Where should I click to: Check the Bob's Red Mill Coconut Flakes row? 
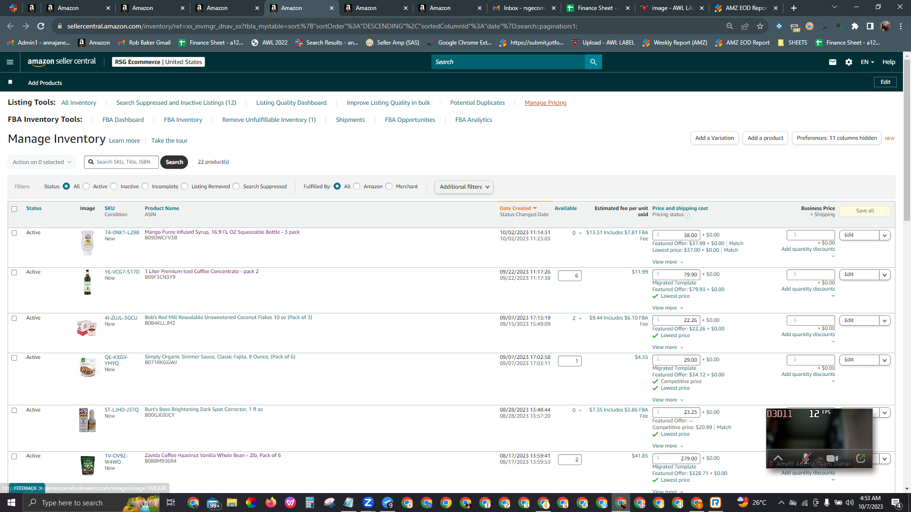(14, 319)
